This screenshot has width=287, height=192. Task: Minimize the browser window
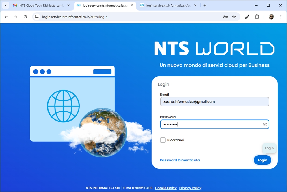(x=256, y=5)
